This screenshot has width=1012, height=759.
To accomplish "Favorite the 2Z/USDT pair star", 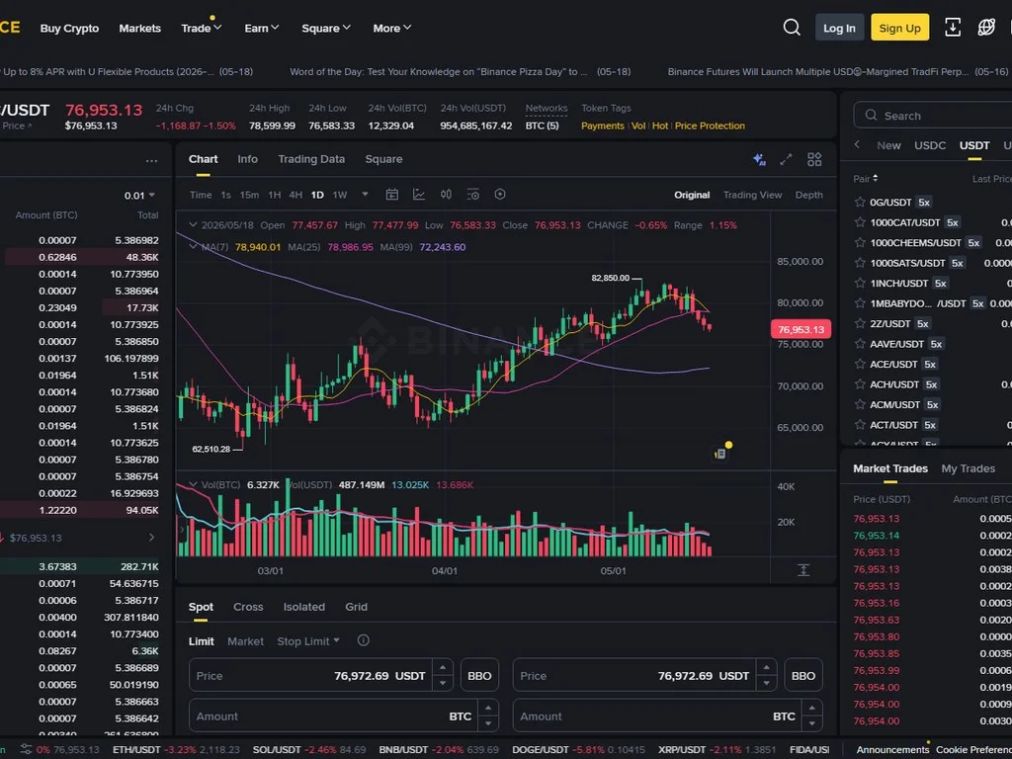I will coord(860,323).
